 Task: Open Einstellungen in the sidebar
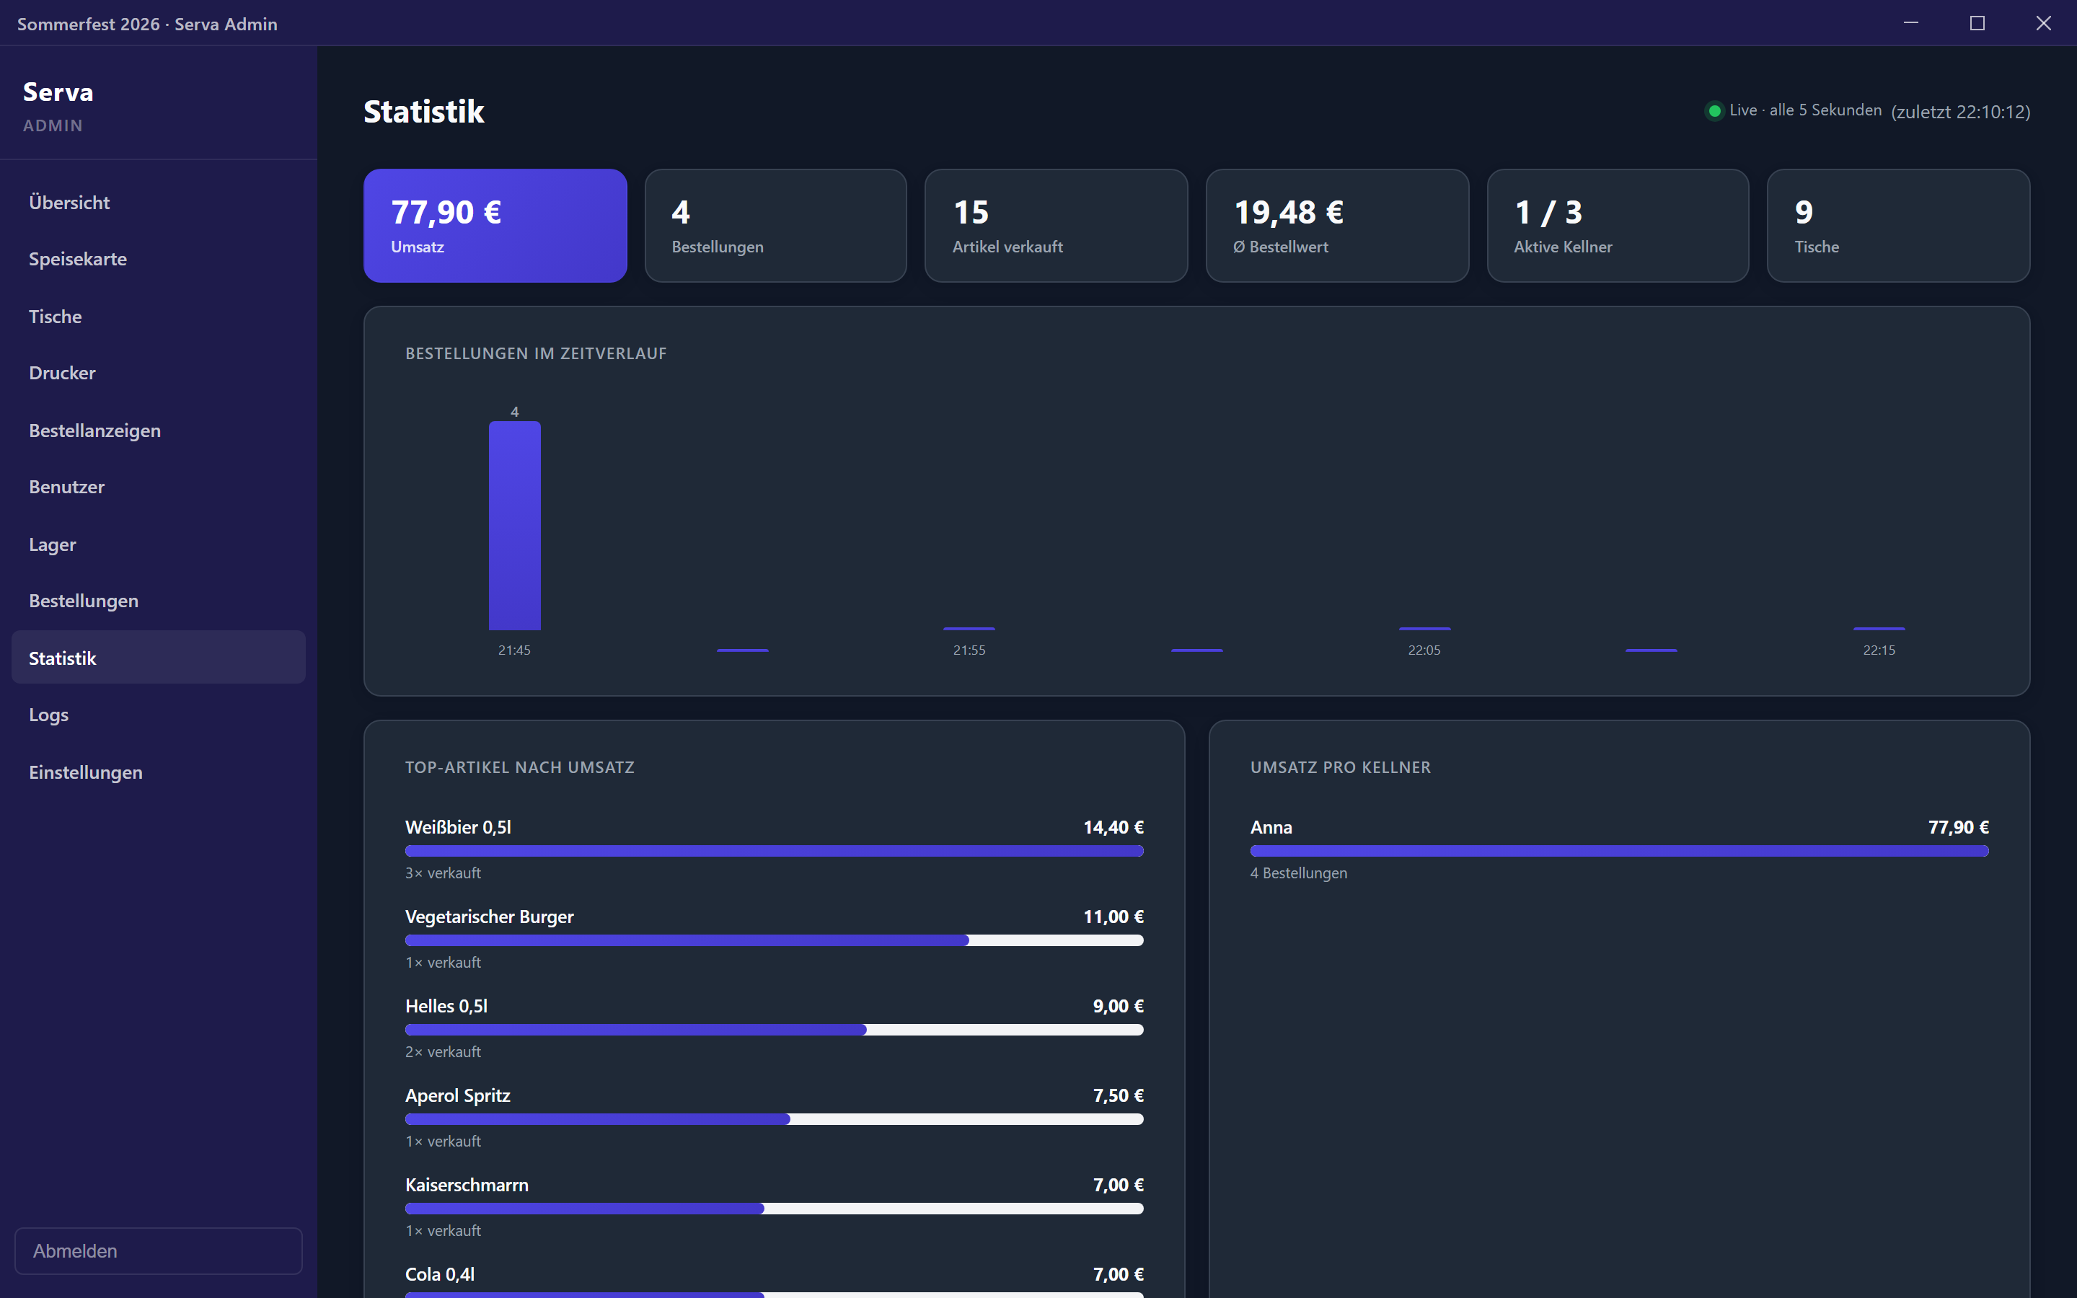[x=158, y=772]
